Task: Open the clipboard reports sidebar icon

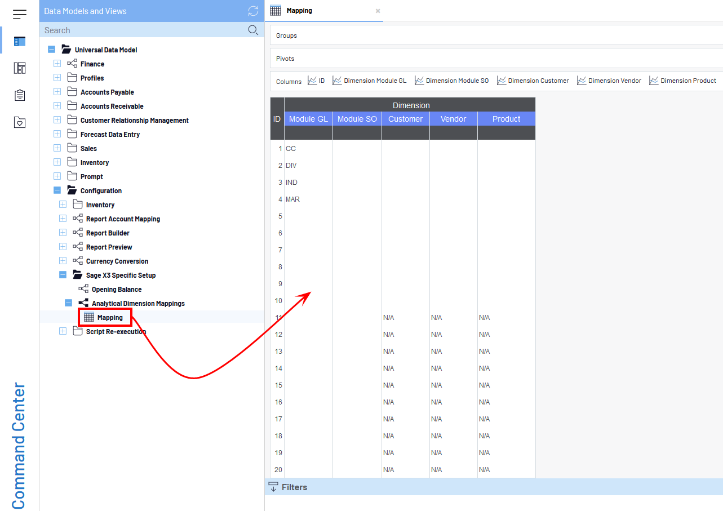Action: 20,95
